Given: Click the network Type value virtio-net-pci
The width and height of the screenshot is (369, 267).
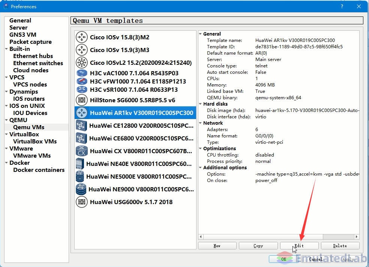Looking at the screenshot, I should (x=269, y=142).
